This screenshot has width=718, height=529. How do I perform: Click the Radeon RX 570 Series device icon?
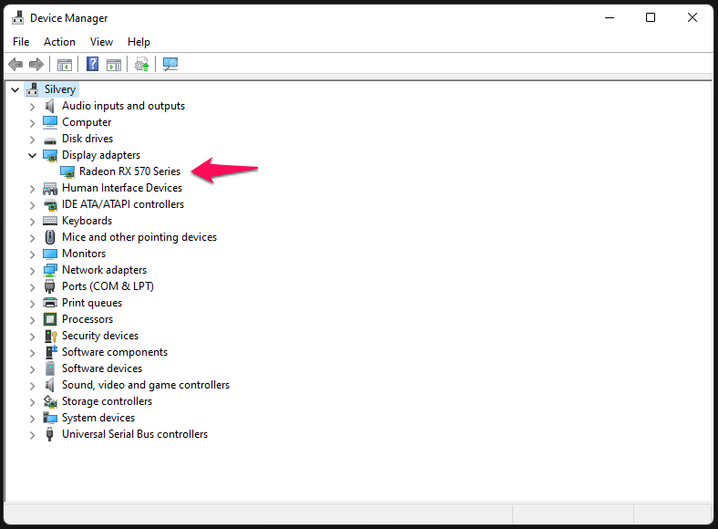pyautogui.click(x=67, y=171)
